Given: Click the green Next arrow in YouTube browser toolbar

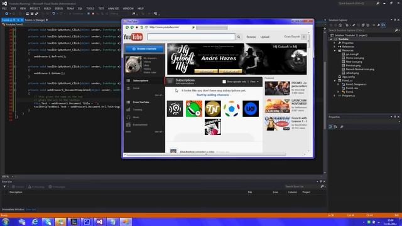Looking at the screenshot, I should (132, 27).
